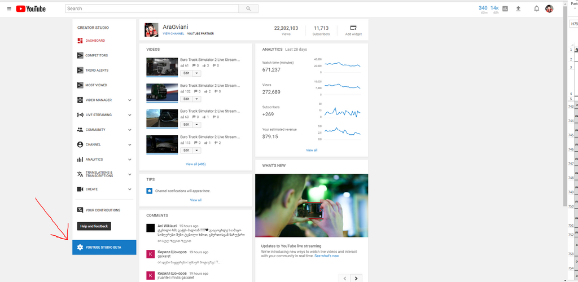Viewport: 578px width, 282px height.
Task: Click the search input field
Action: (x=152, y=8)
